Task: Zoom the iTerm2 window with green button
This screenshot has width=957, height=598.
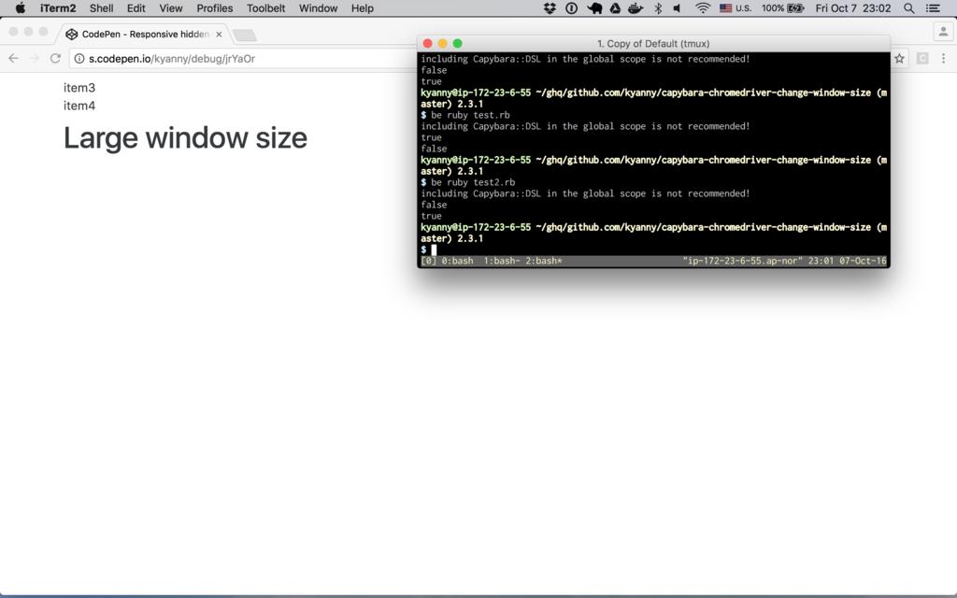Action: (x=458, y=43)
